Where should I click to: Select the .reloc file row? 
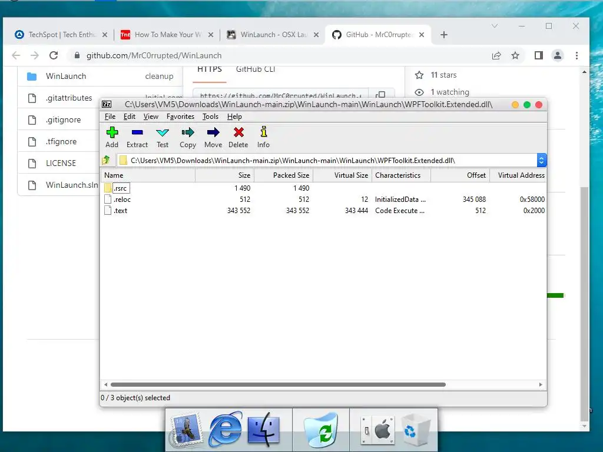click(323, 199)
